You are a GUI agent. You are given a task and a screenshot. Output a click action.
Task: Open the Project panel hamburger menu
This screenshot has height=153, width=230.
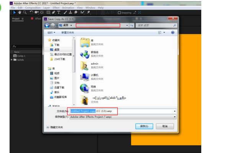coord(23,19)
